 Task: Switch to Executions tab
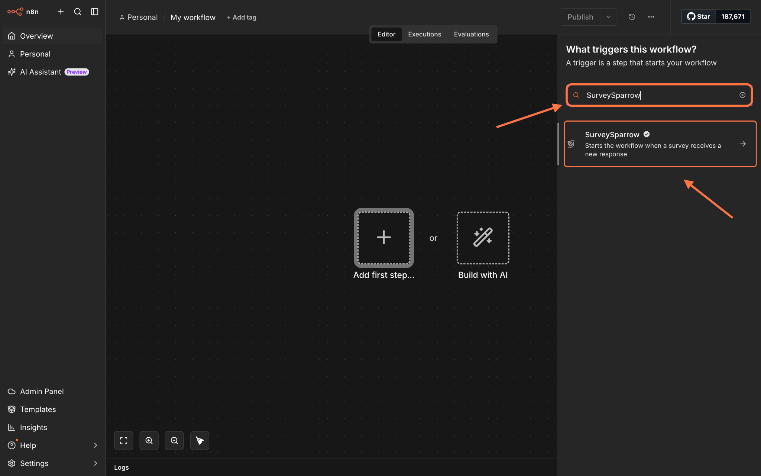coord(425,34)
